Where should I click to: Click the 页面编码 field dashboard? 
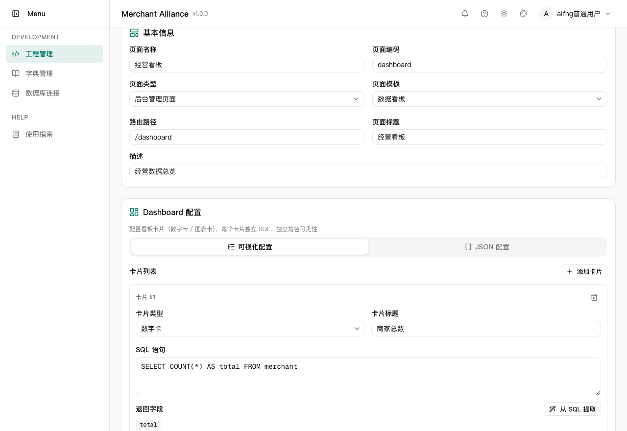[x=490, y=65]
